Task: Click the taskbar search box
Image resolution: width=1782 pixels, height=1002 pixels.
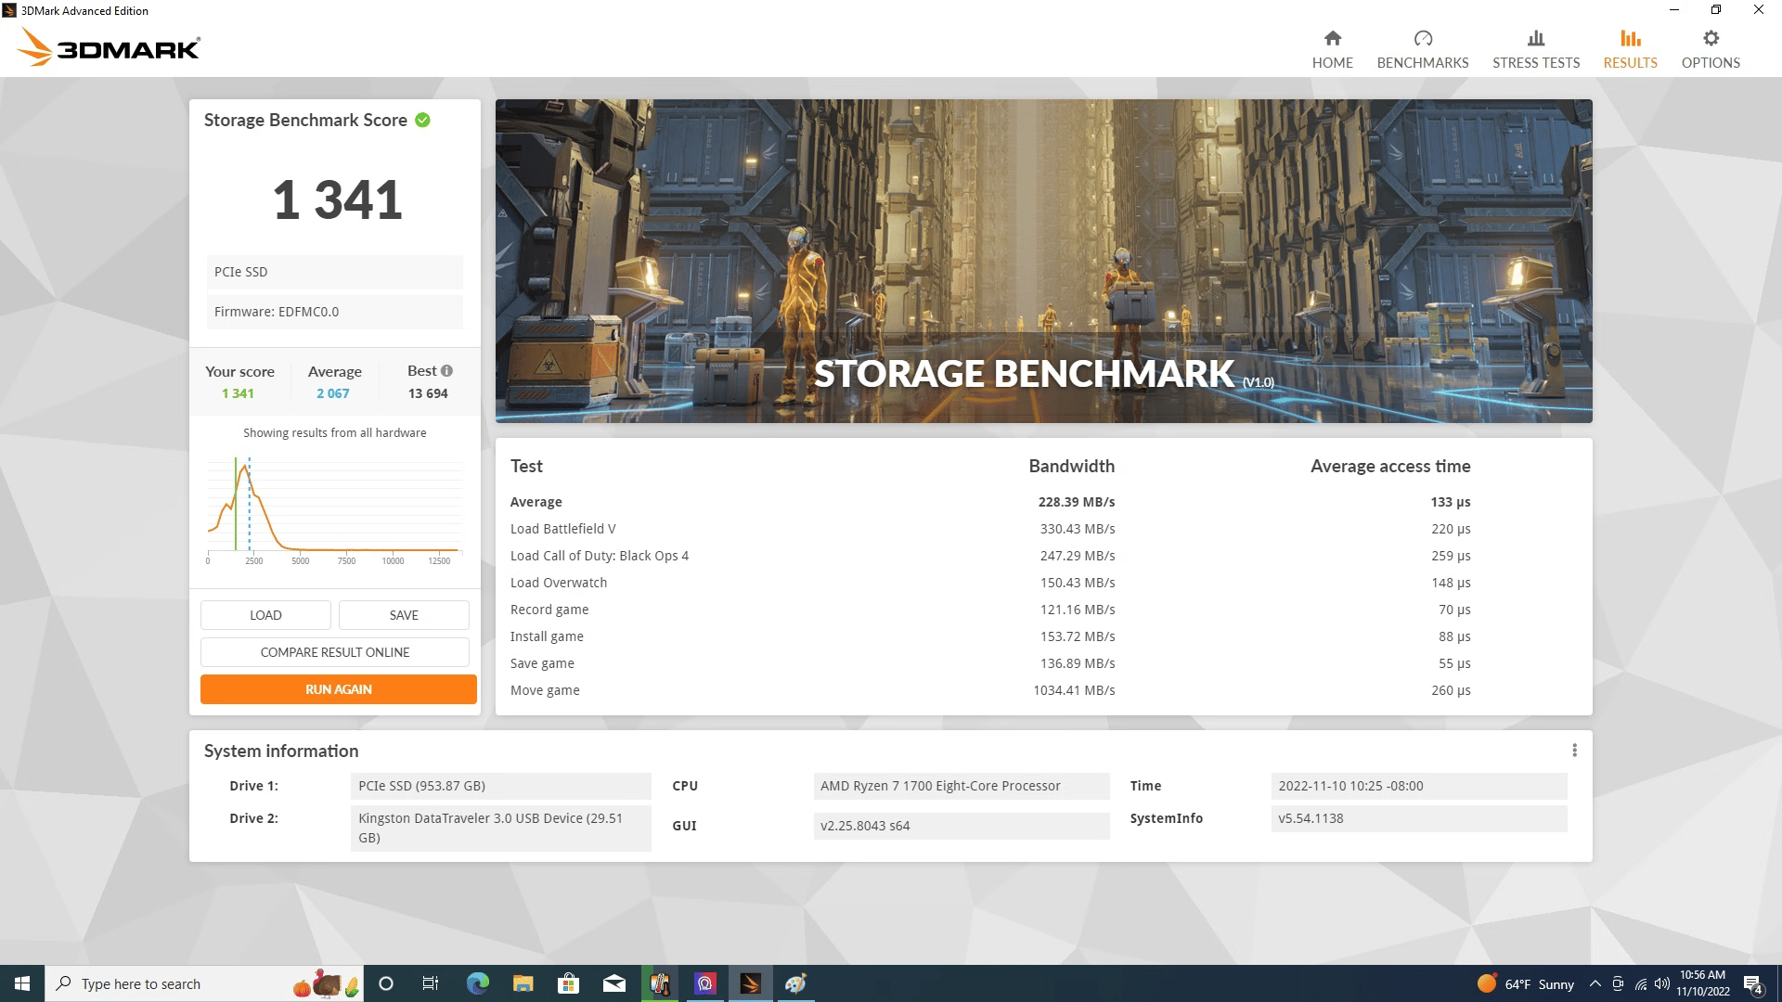Action: (x=204, y=983)
